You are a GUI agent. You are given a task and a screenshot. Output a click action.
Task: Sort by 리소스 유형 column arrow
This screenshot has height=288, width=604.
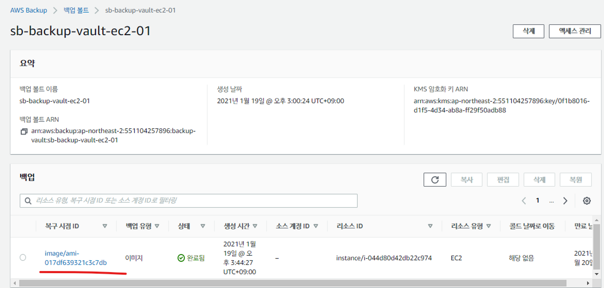click(x=489, y=226)
